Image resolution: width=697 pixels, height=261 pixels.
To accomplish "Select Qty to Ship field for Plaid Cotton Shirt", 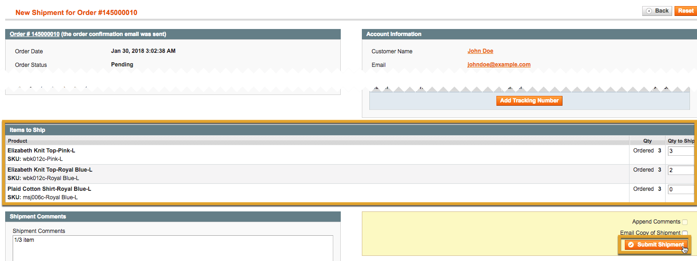I will (681, 189).
